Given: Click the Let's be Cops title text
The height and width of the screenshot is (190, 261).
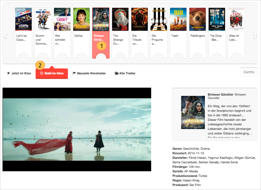Looking at the screenshot, I should (x=22, y=38).
